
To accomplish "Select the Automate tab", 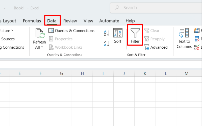I will point(109,21).
